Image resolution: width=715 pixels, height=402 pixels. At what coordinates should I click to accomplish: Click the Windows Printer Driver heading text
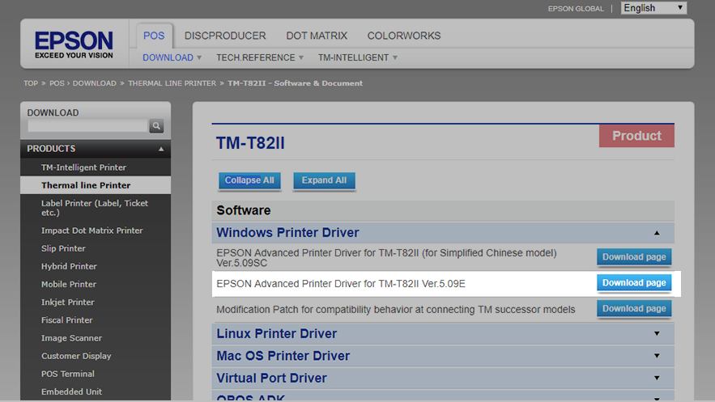(287, 233)
